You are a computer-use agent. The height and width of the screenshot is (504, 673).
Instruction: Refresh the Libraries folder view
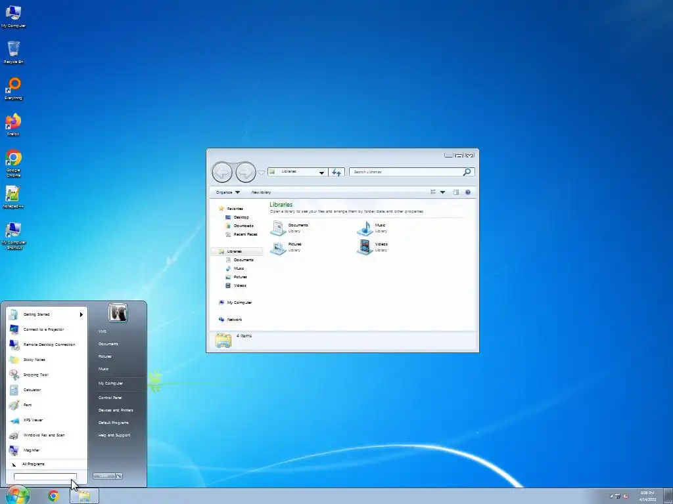click(336, 173)
